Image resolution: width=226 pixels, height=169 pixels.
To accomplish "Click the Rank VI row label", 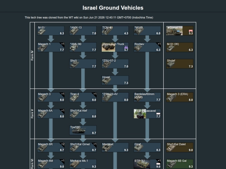I will pyautogui.click(x=32, y=164).
